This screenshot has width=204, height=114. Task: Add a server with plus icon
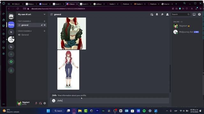pos(11,54)
